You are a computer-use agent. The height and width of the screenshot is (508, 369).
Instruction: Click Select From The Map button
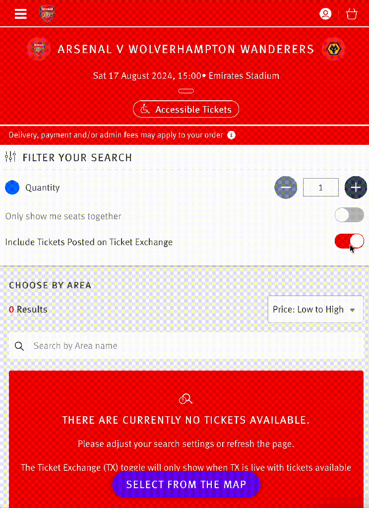point(186,484)
